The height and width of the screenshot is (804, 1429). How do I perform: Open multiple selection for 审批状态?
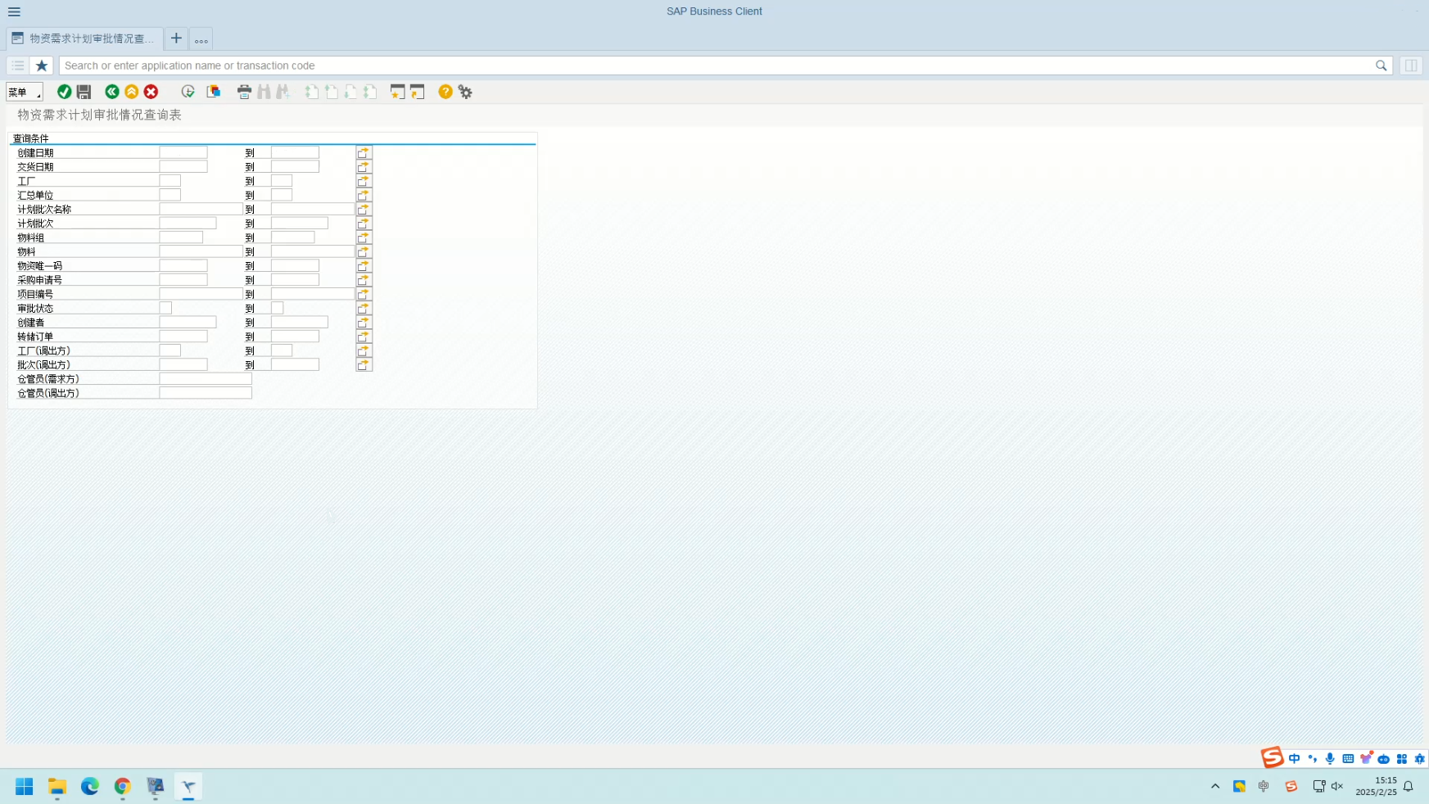pyautogui.click(x=364, y=309)
